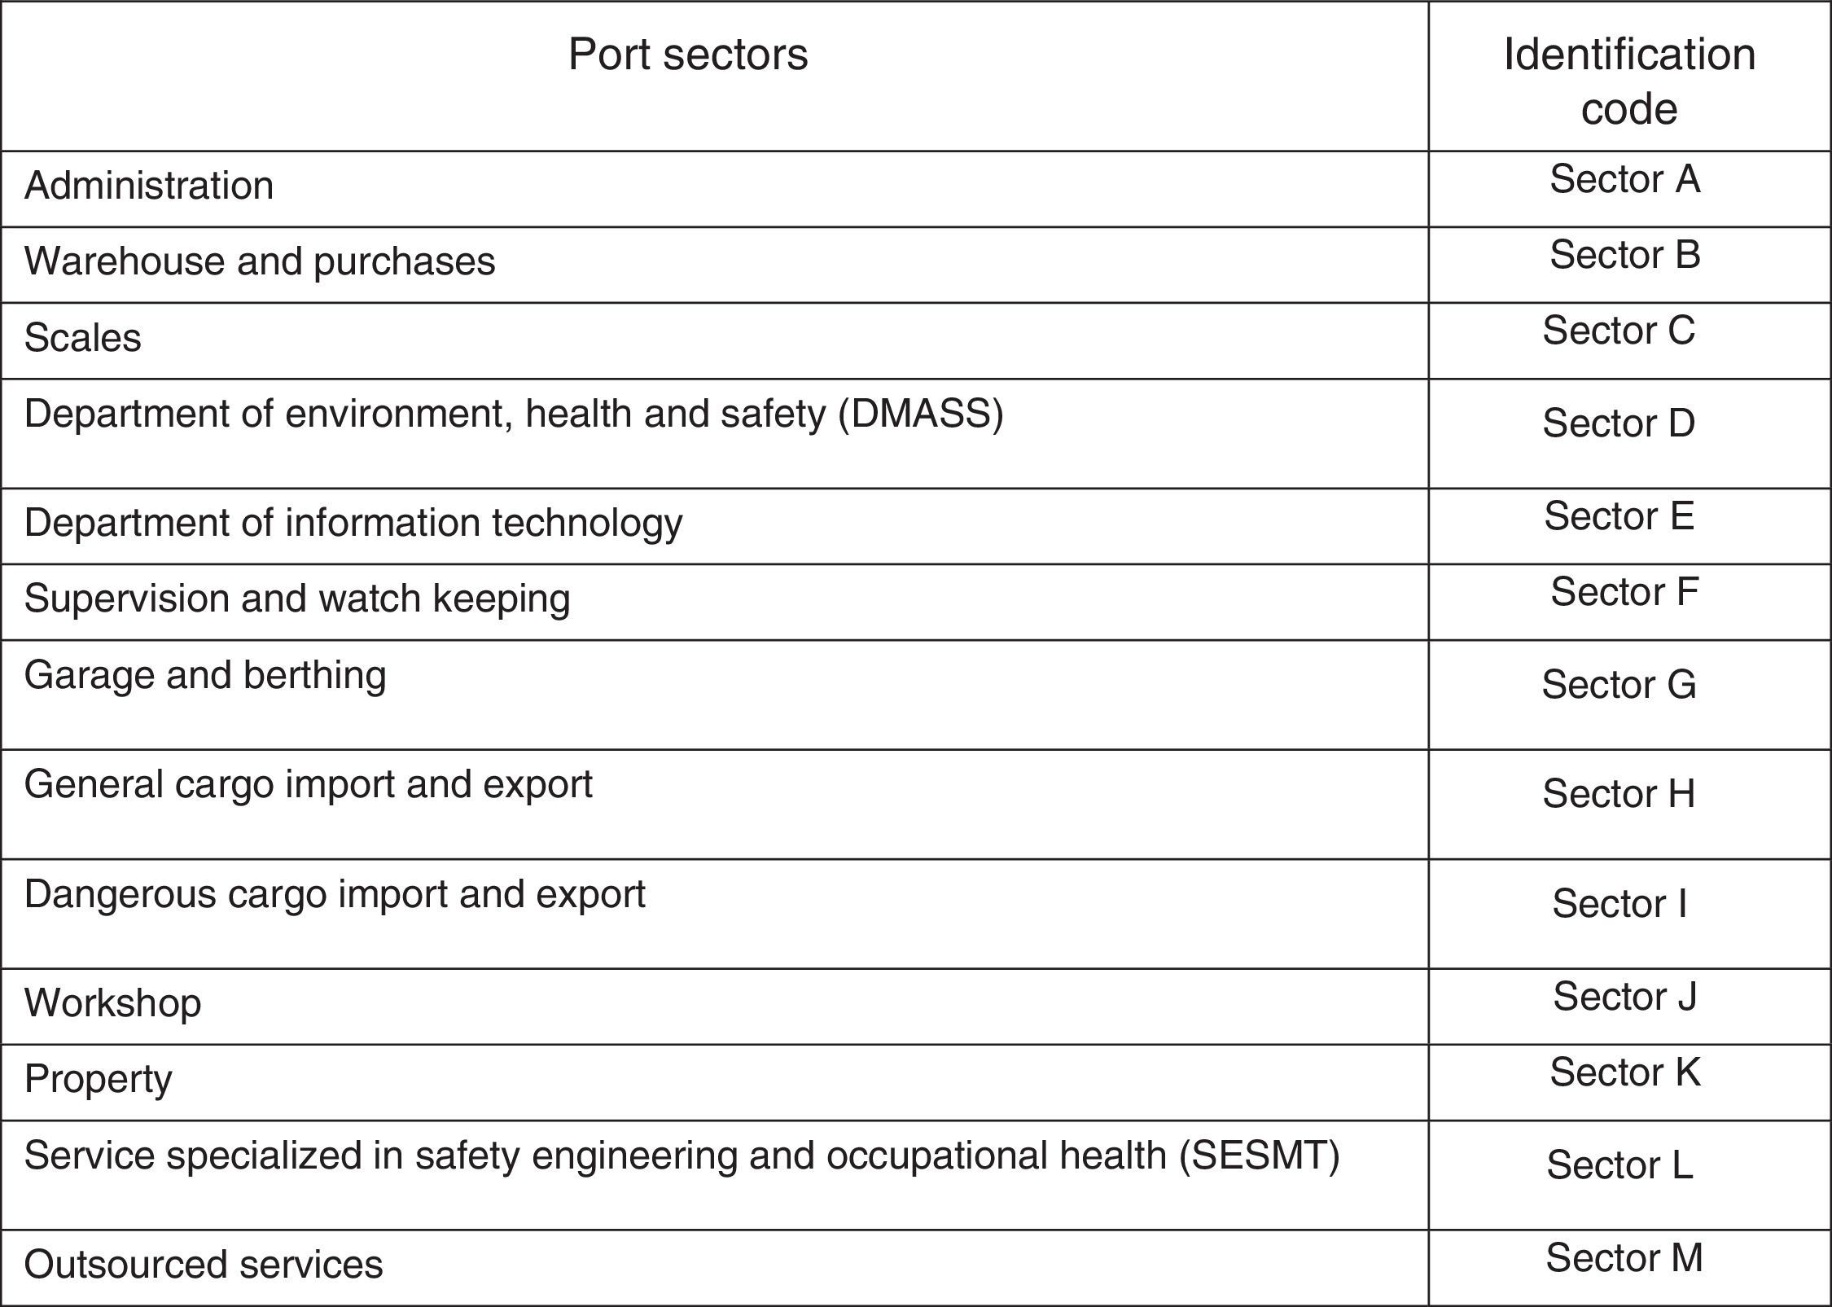The height and width of the screenshot is (1307, 1832).
Task: Click the SESMT service row text
Action: pos(682,1156)
